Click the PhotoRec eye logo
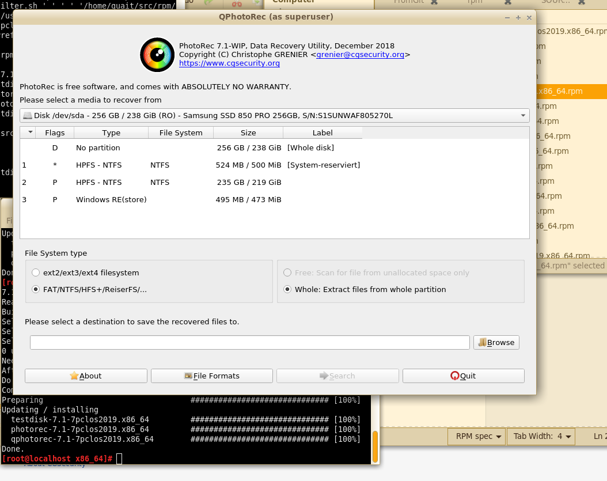 (157, 55)
